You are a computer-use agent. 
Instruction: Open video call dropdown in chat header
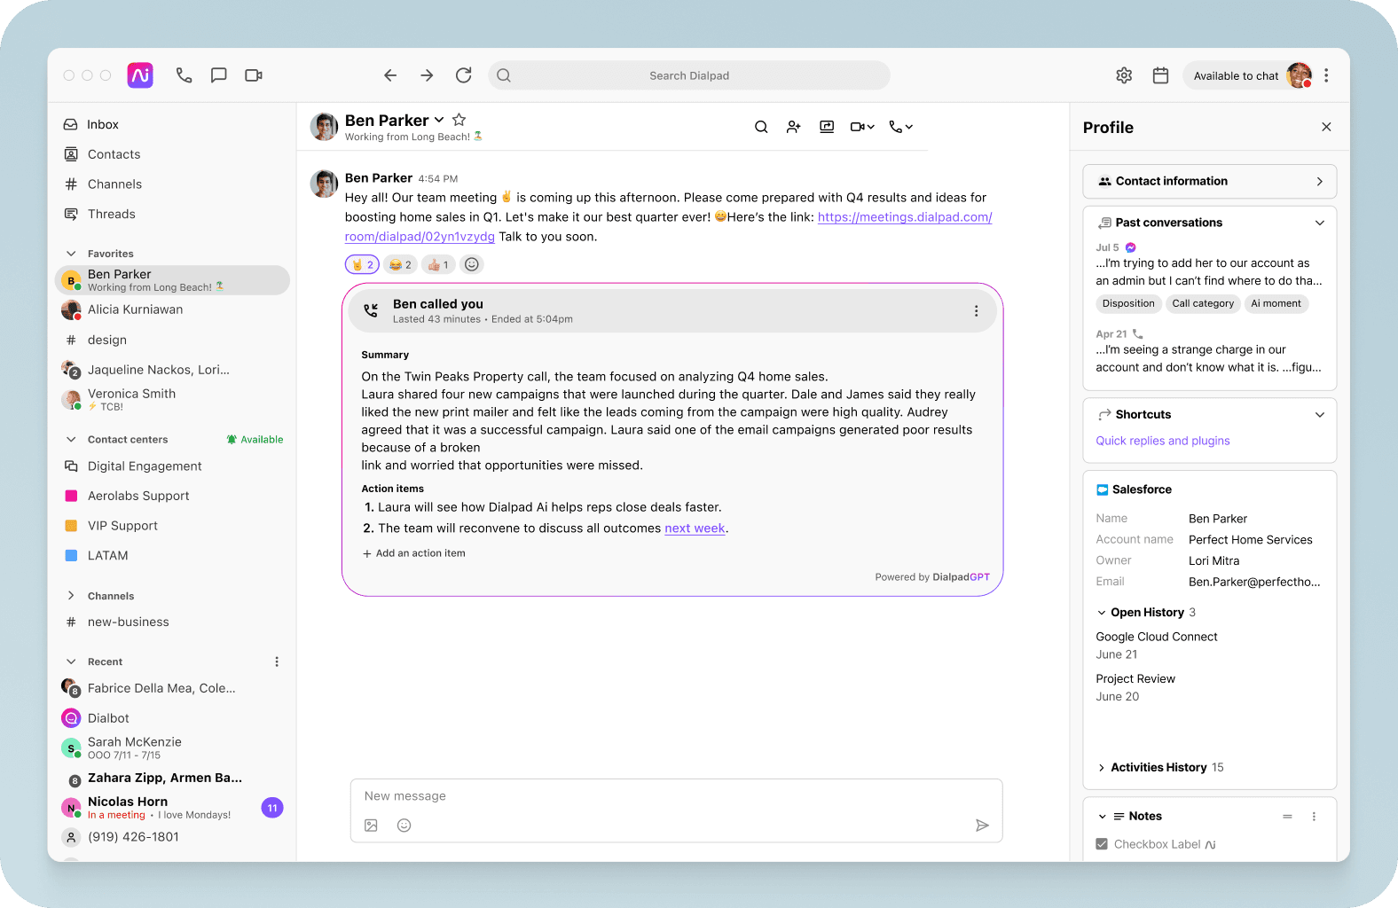pyautogui.click(x=862, y=127)
